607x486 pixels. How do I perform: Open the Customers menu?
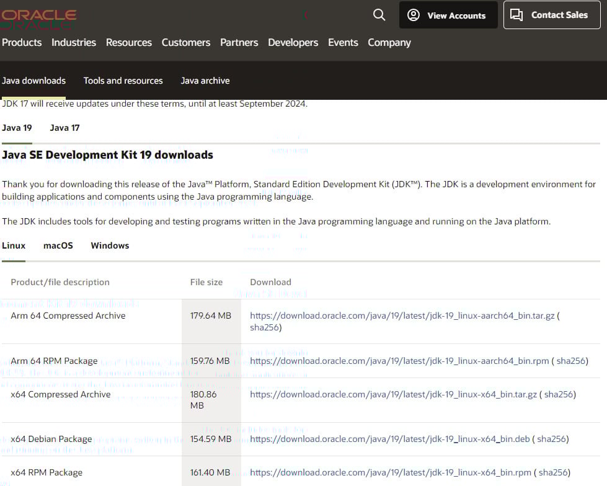186,43
